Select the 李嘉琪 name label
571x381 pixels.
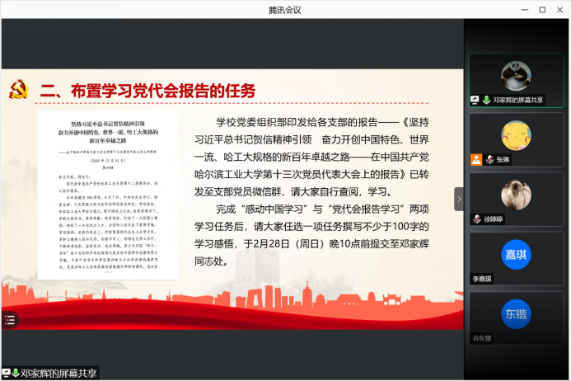point(482,279)
